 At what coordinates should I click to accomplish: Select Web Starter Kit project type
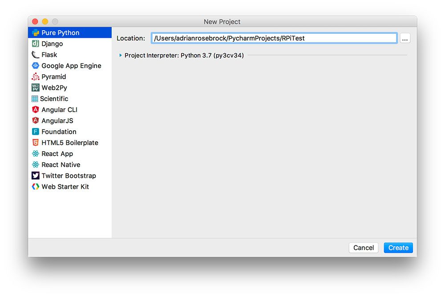pyautogui.click(x=70, y=187)
